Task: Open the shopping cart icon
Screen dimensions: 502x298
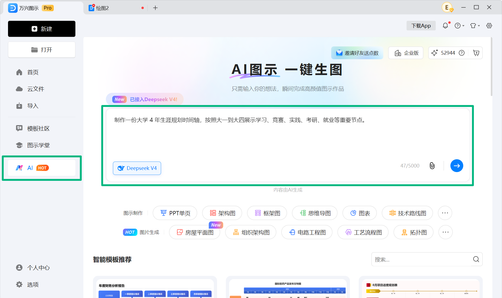Action: (476, 53)
